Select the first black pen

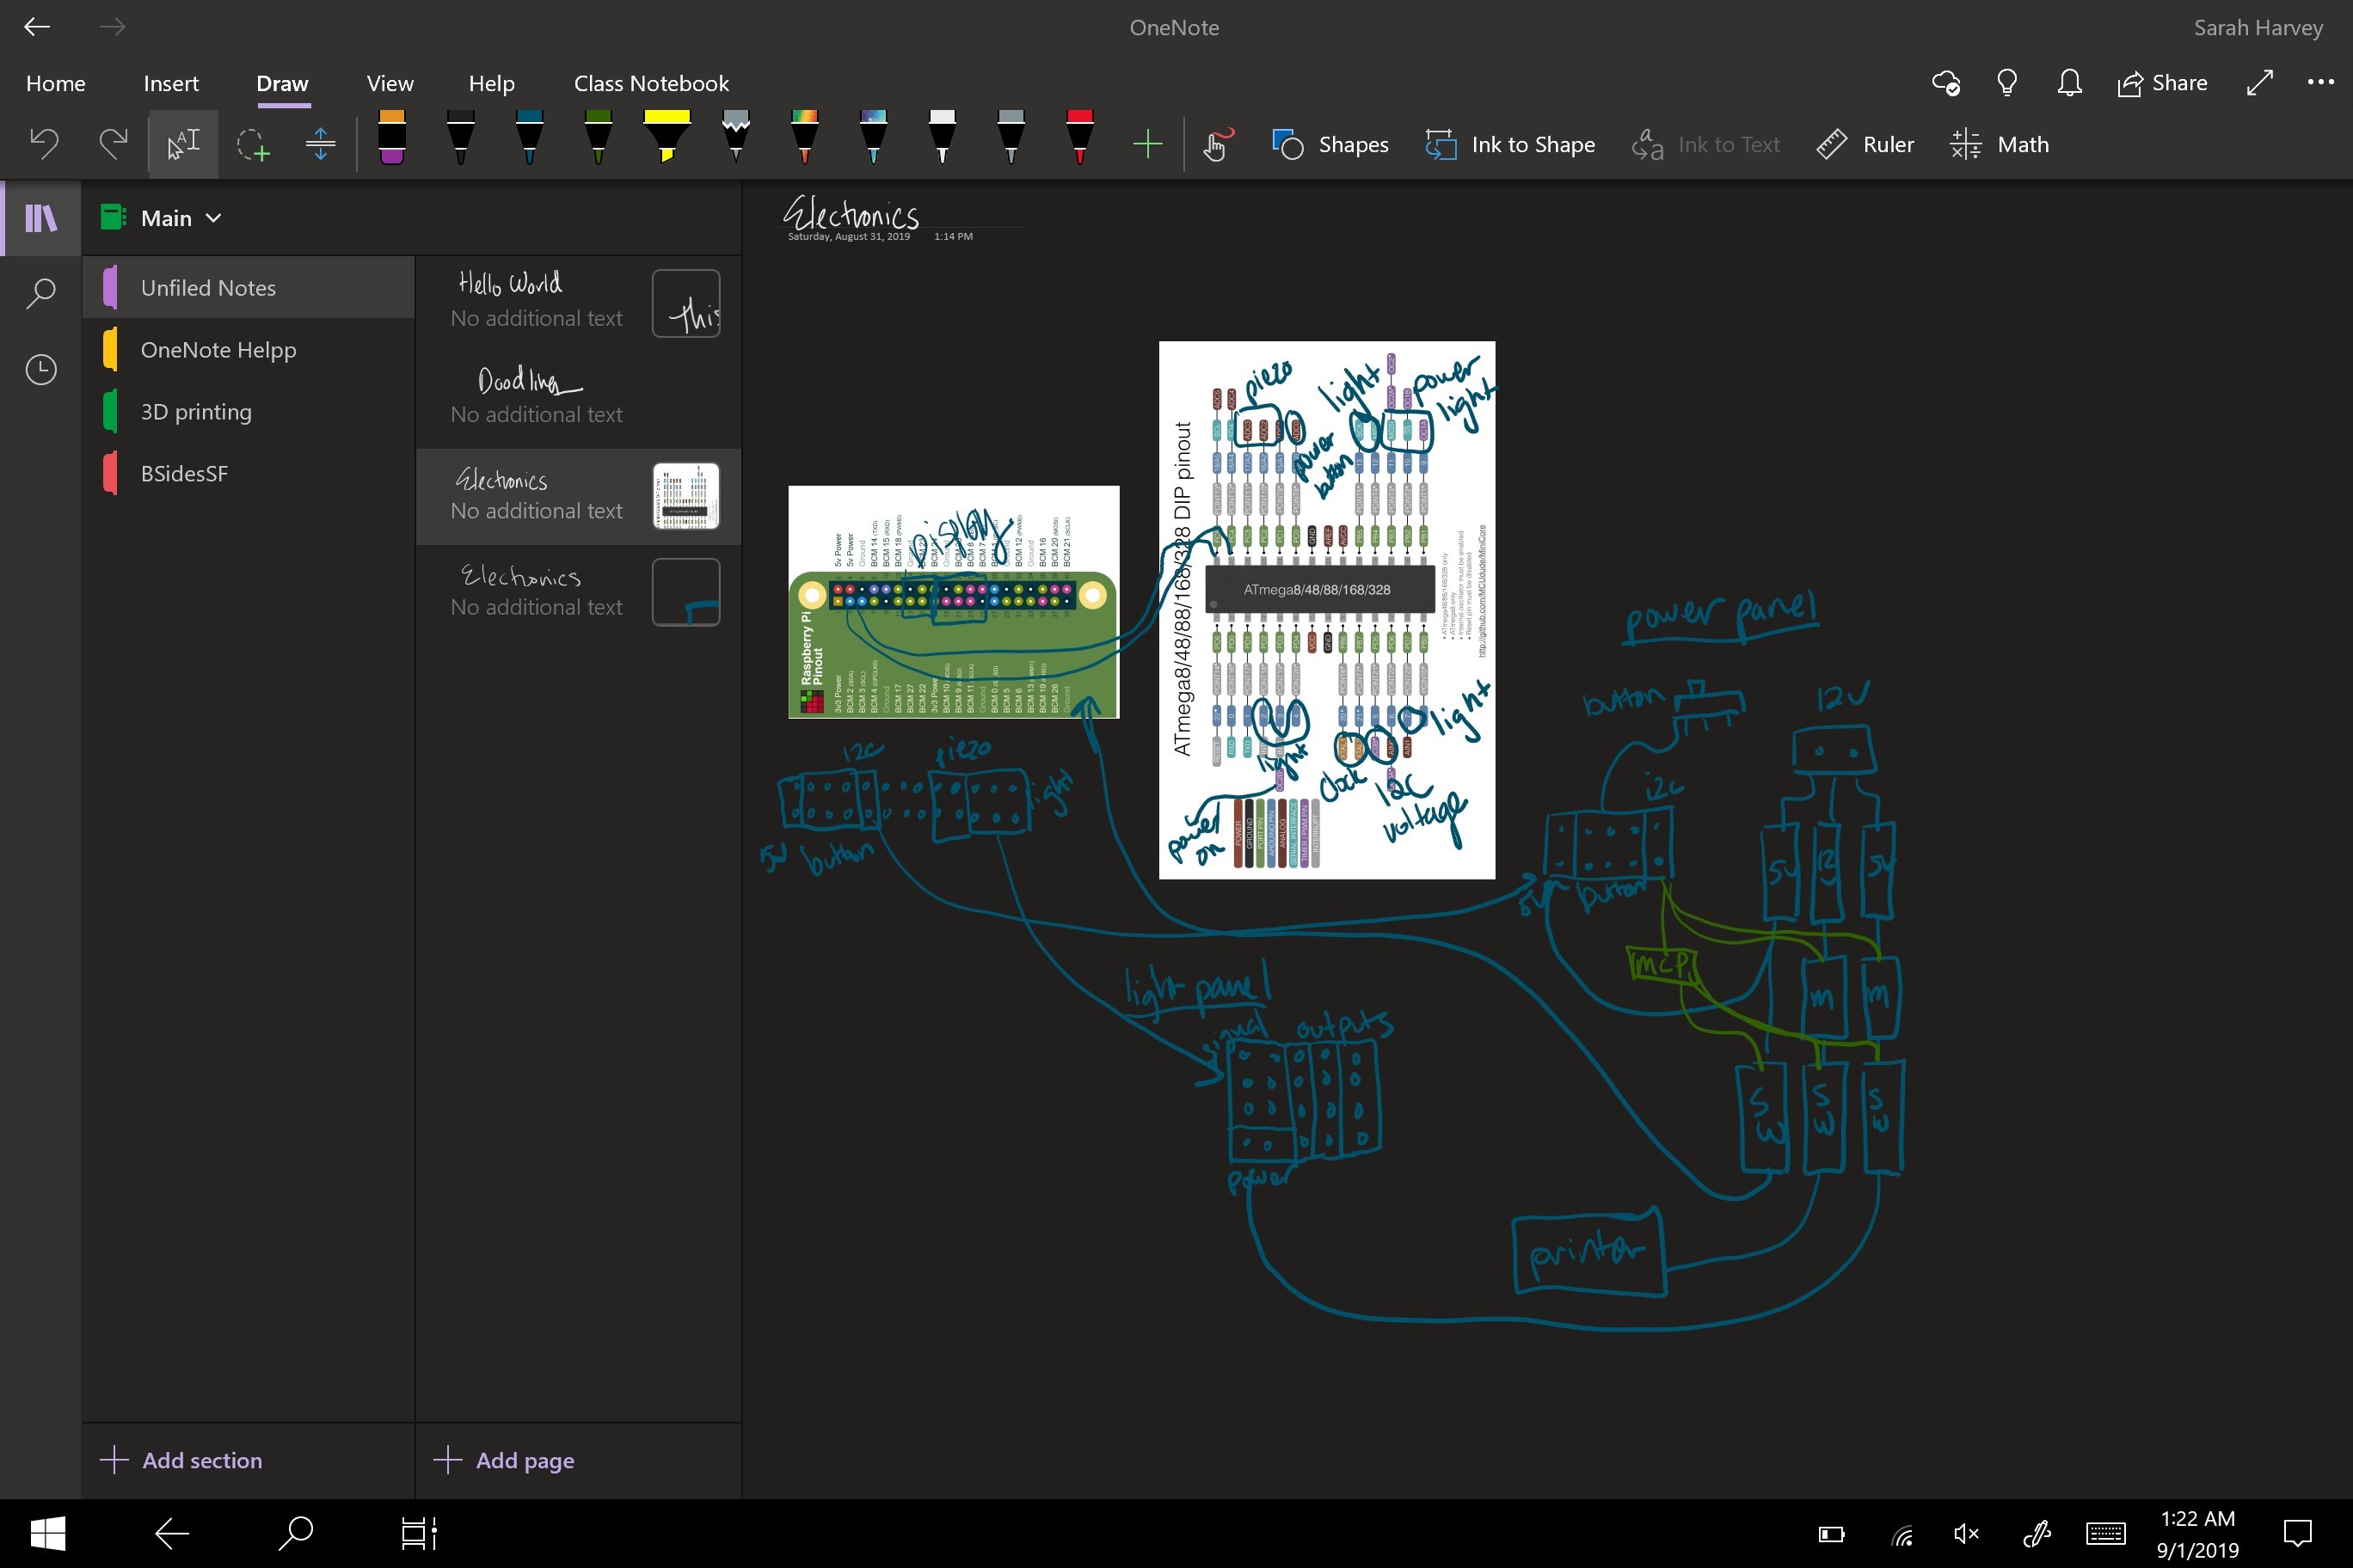coord(460,137)
